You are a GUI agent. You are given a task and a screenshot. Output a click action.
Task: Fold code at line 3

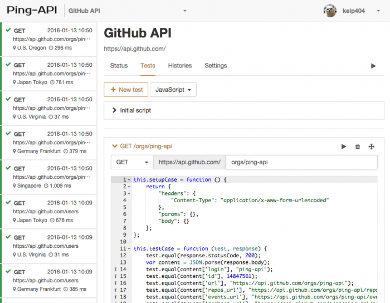point(129,194)
